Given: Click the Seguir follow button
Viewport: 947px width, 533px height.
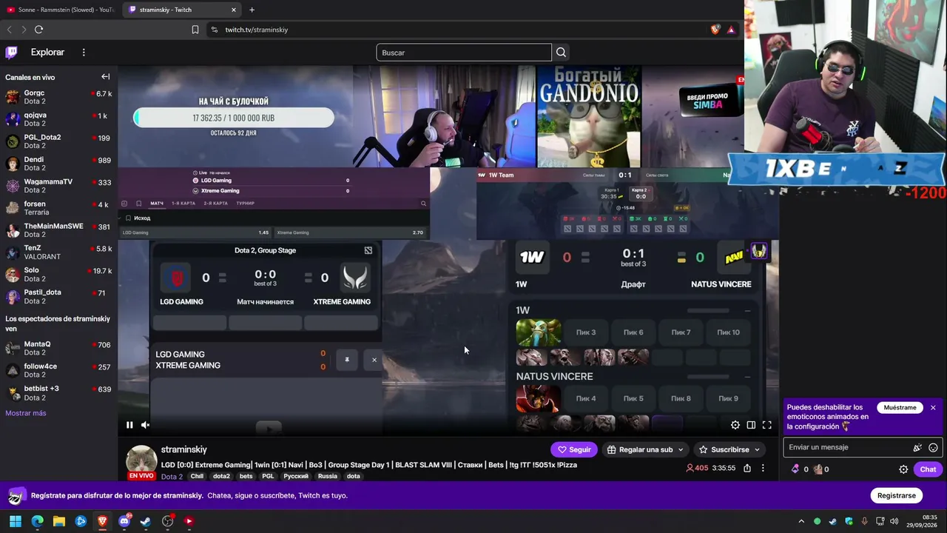Looking at the screenshot, I should (x=574, y=449).
